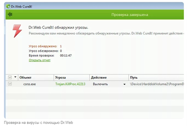Screen dimensions: 187x127
Task: Click the Dr.Web CureIt! обнаружил угрозы heading
Action: [x=58, y=28]
